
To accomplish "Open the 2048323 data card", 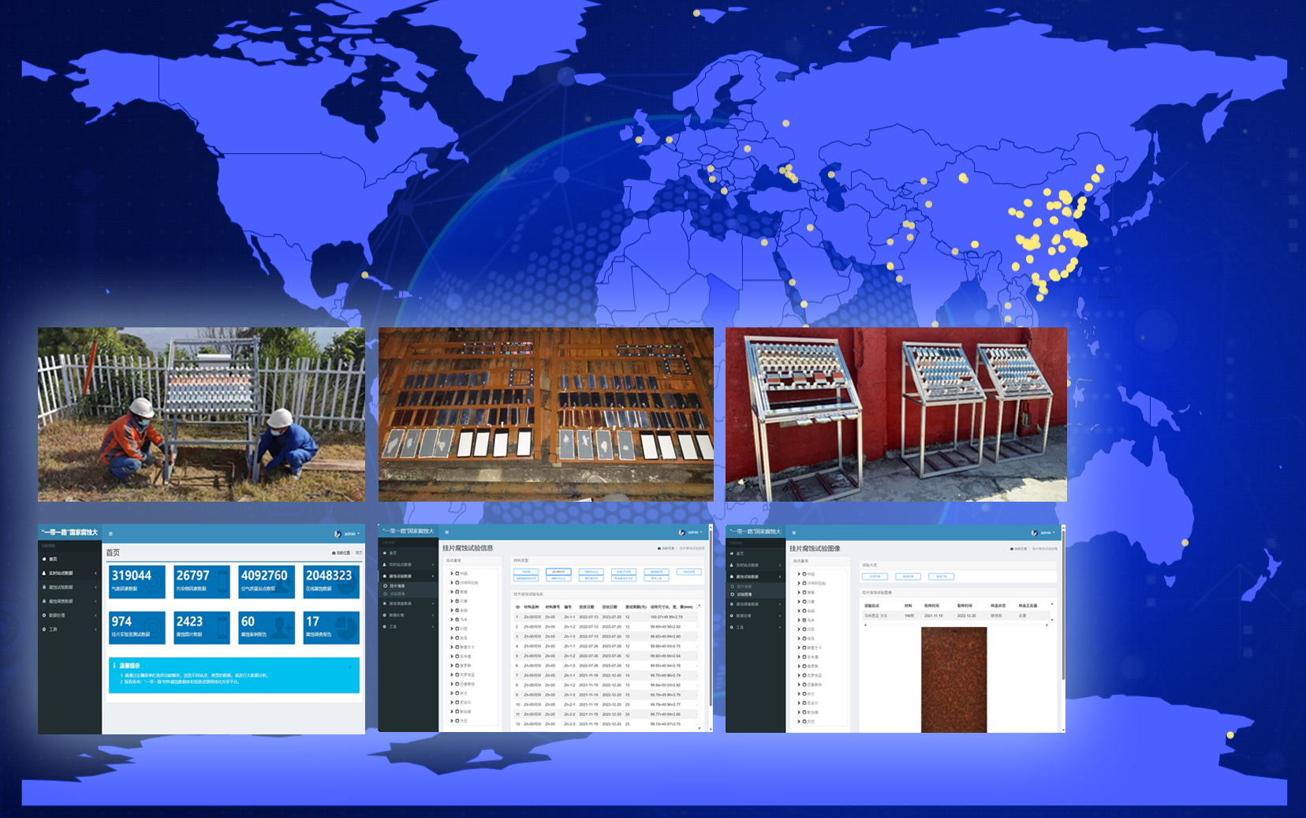I will tap(331, 581).
